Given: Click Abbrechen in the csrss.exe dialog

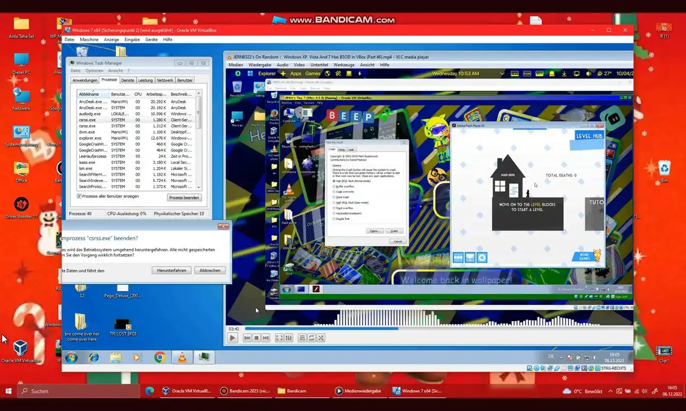Looking at the screenshot, I should pyautogui.click(x=210, y=270).
